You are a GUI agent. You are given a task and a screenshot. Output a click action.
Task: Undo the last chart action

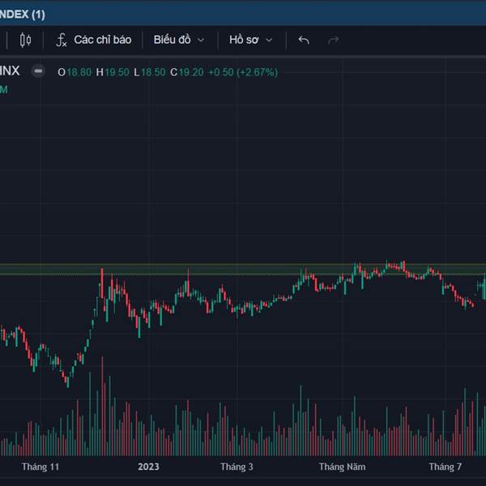[304, 40]
